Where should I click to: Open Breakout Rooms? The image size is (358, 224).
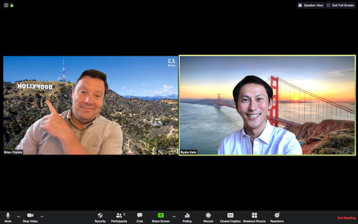255,217
